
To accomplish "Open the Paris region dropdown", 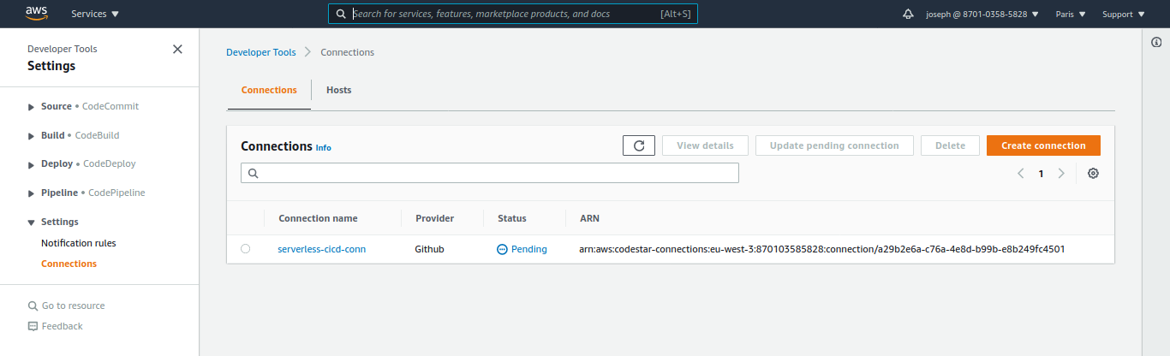I will (1070, 15).
